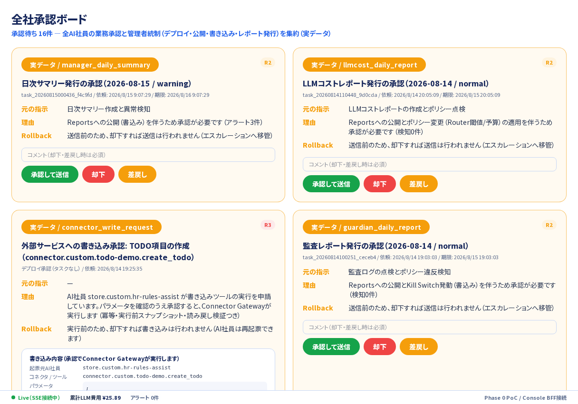578x404 pixels.
Task: Send back the llmcost_daily_report request (差戻し)
Action: coord(419,184)
